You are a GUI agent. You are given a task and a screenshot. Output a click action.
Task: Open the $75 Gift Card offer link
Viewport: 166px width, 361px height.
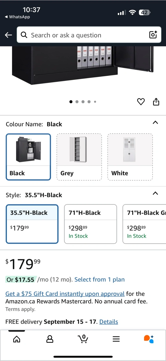click(x=65, y=294)
